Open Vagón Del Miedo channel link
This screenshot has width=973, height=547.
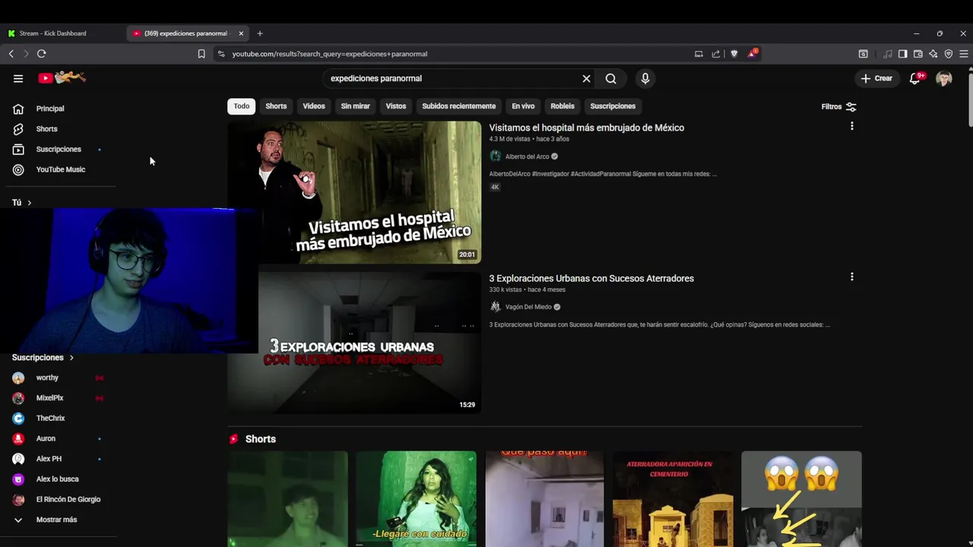click(528, 307)
